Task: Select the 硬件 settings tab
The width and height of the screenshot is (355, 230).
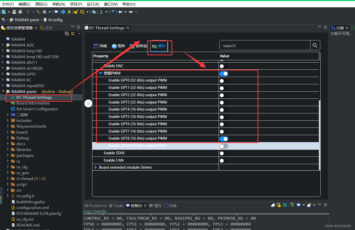Action: pyautogui.click(x=159, y=46)
